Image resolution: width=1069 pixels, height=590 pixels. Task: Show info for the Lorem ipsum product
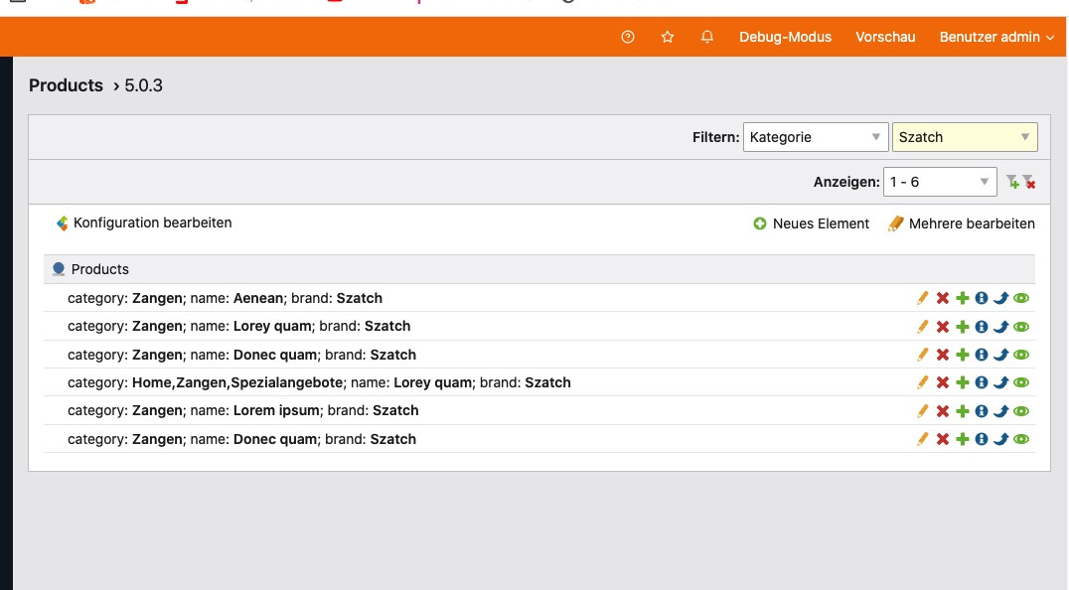982,411
